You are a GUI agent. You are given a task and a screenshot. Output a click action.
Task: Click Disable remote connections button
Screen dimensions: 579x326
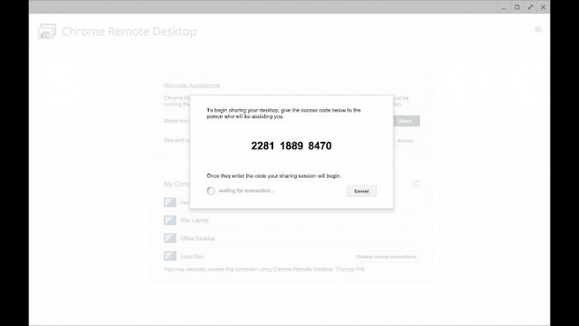[386, 257]
